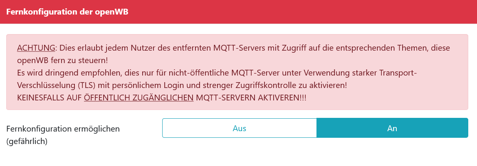Click the empty red header bar area
Image resolution: width=477 pixels, height=166 pixels.
pyautogui.click(x=304, y=12)
